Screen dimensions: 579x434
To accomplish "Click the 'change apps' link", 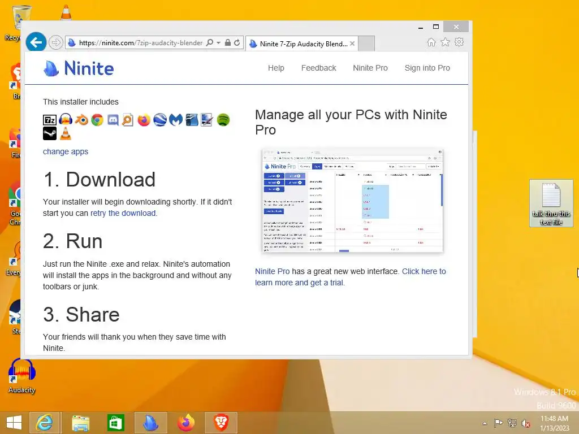I will point(66,151).
